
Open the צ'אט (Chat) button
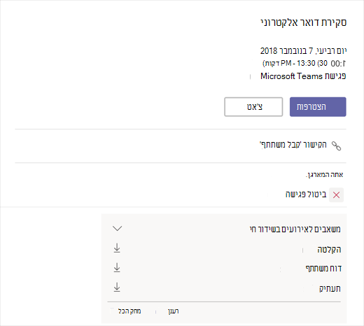pyautogui.click(x=253, y=107)
